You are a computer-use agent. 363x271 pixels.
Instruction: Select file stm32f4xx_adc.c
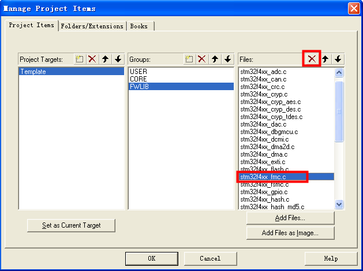(x=287, y=72)
